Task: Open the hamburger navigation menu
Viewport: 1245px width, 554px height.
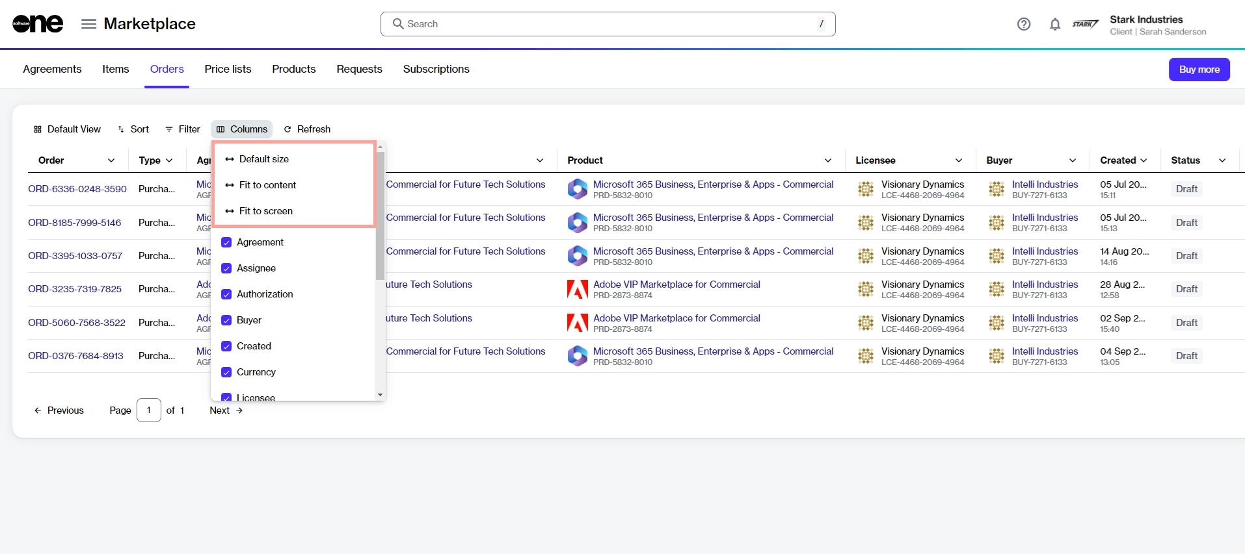Action: 88,24
